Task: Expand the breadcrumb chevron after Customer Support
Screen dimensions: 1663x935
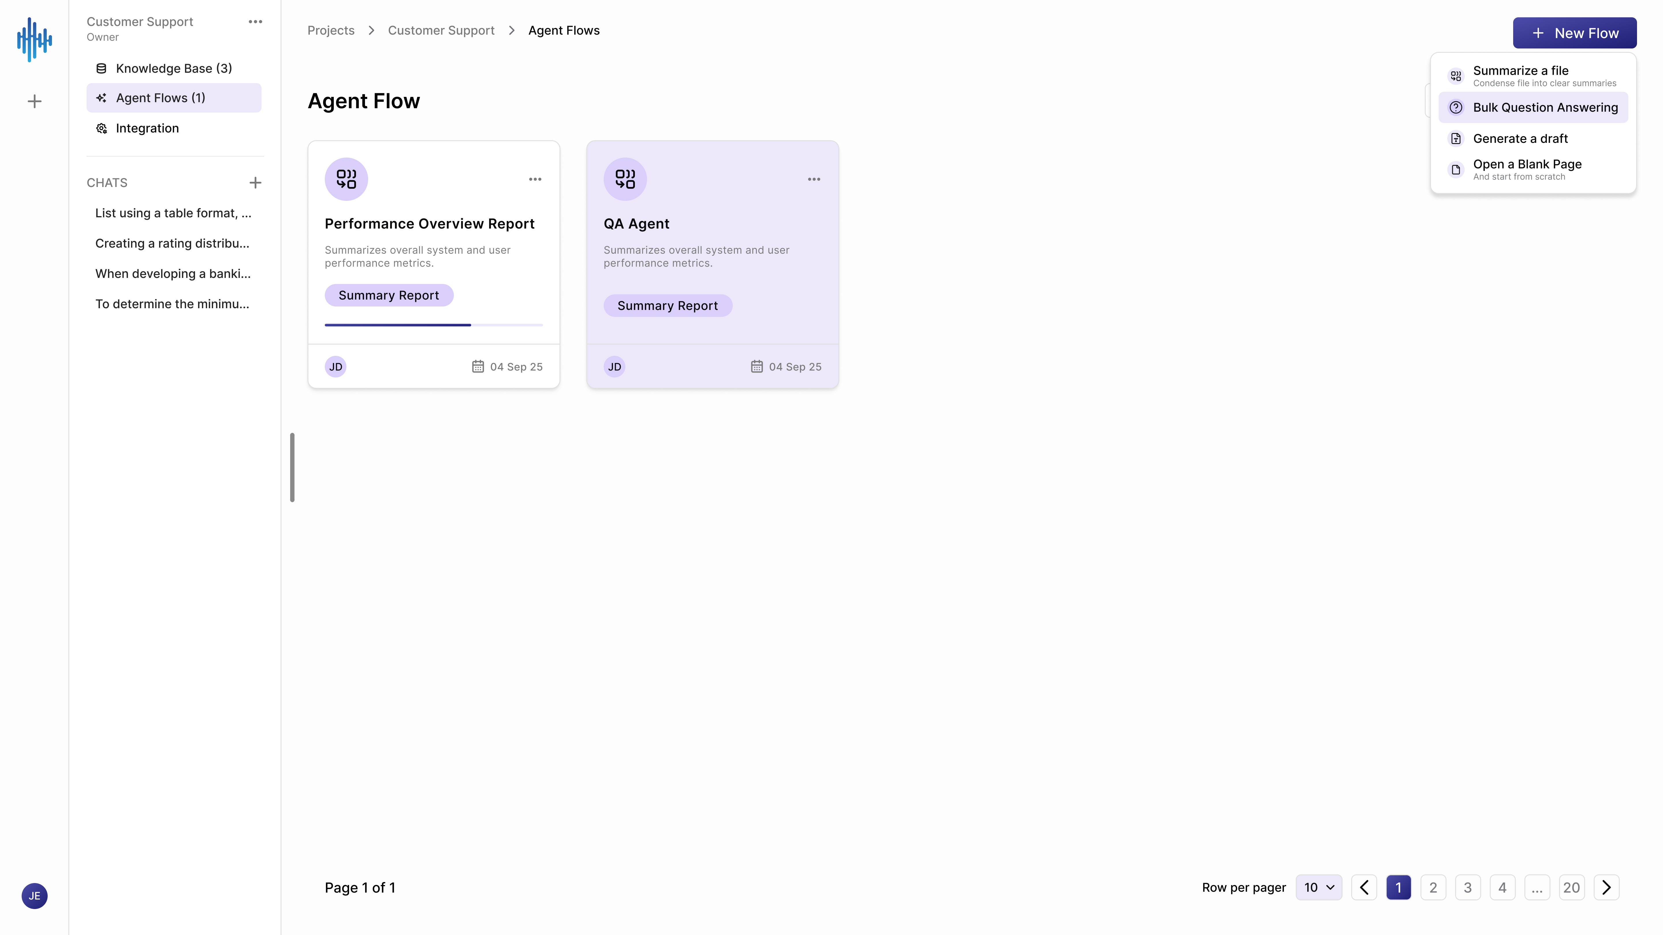Action: point(511,31)
